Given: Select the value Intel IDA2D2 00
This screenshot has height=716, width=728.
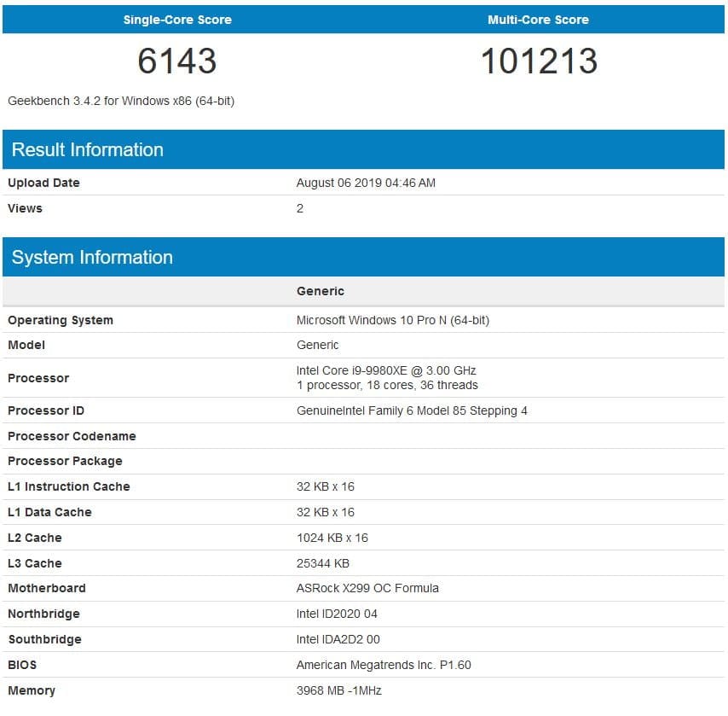Looking at the screenshot, I should [x=338, y=640].
